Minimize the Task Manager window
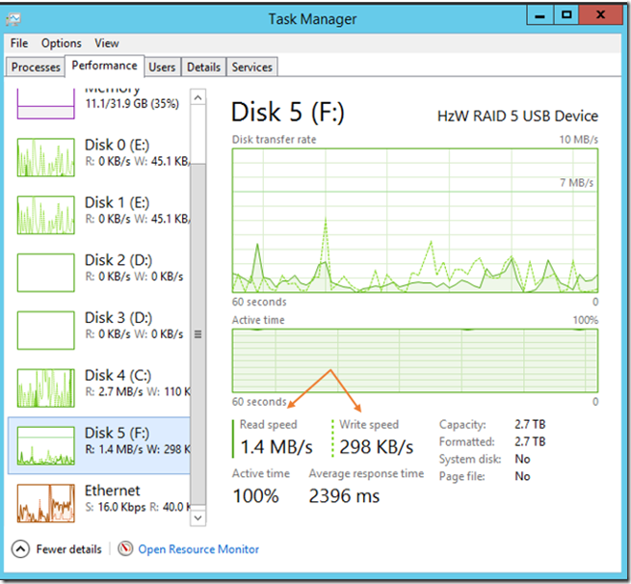Image resolution: width=631 pixels, height=584 pixels. [x=540, y=15]
